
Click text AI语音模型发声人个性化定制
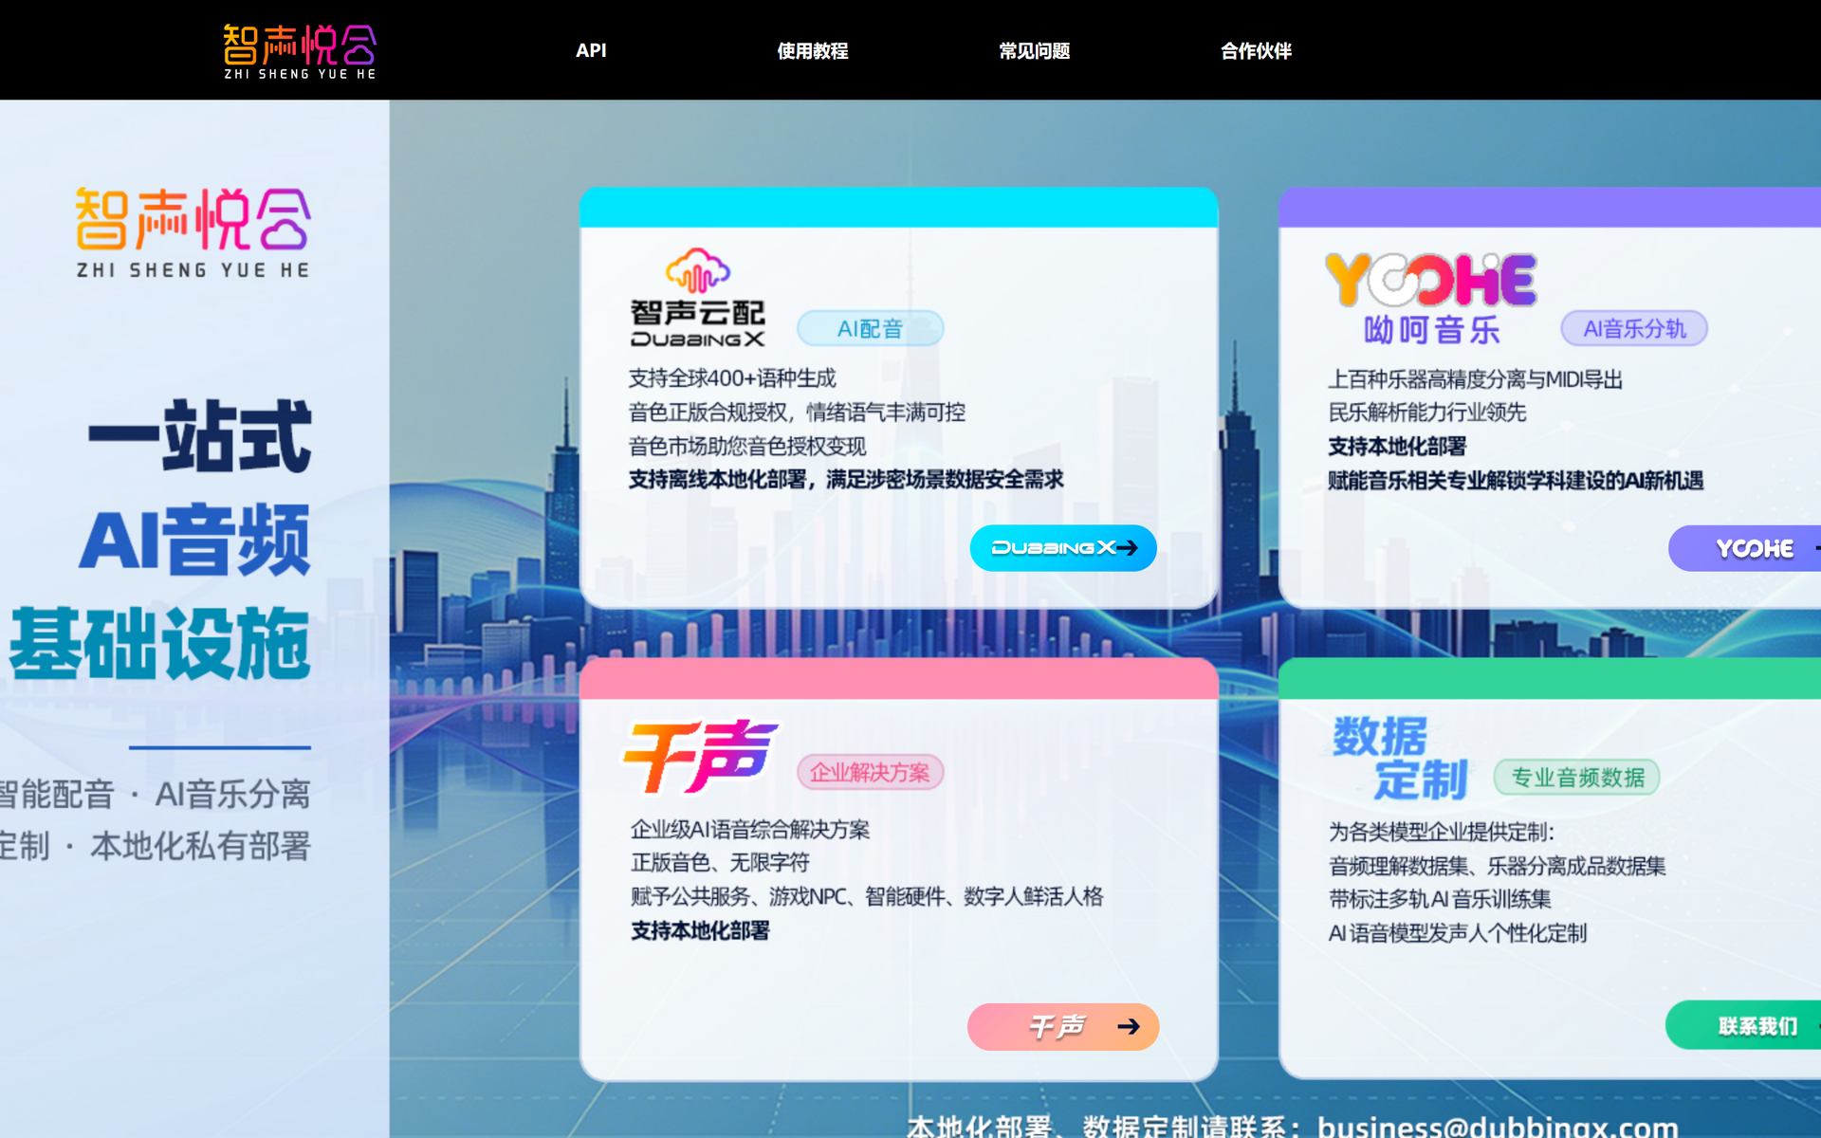1457,933
